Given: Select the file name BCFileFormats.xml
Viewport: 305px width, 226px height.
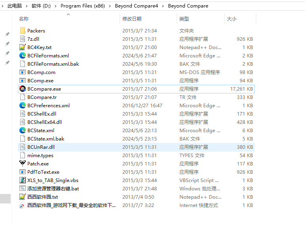Looking at the screenshot, I should click(48, 56).
